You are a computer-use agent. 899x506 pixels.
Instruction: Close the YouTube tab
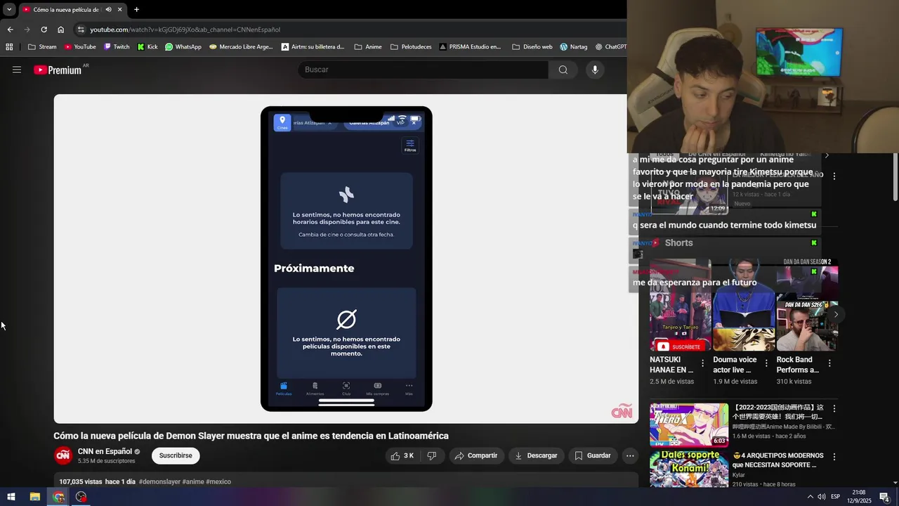pyautogui.click(x=119, y=9)
